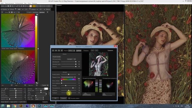Choose the square grid type icon next to Сетка
The image size is (192, 108).
pos(9,12)
